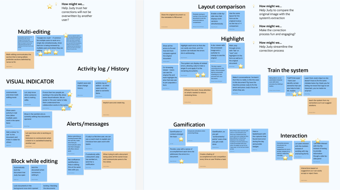
Task: Select the 'Gamification, so you get achievements/points' note
Action: (219, 139)
